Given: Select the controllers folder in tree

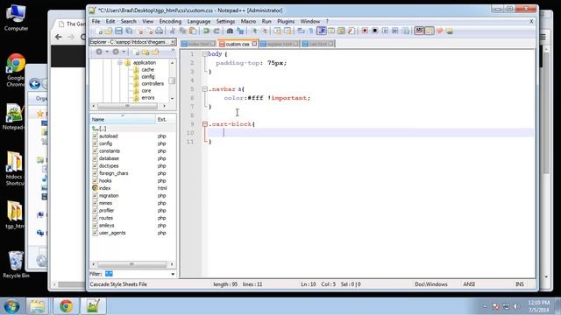Looking at the screenshot, I should (x=153, y=84).
